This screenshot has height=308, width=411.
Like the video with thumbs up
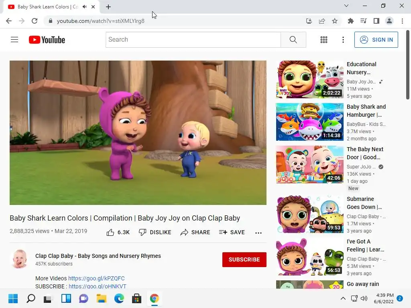point(118,232)
